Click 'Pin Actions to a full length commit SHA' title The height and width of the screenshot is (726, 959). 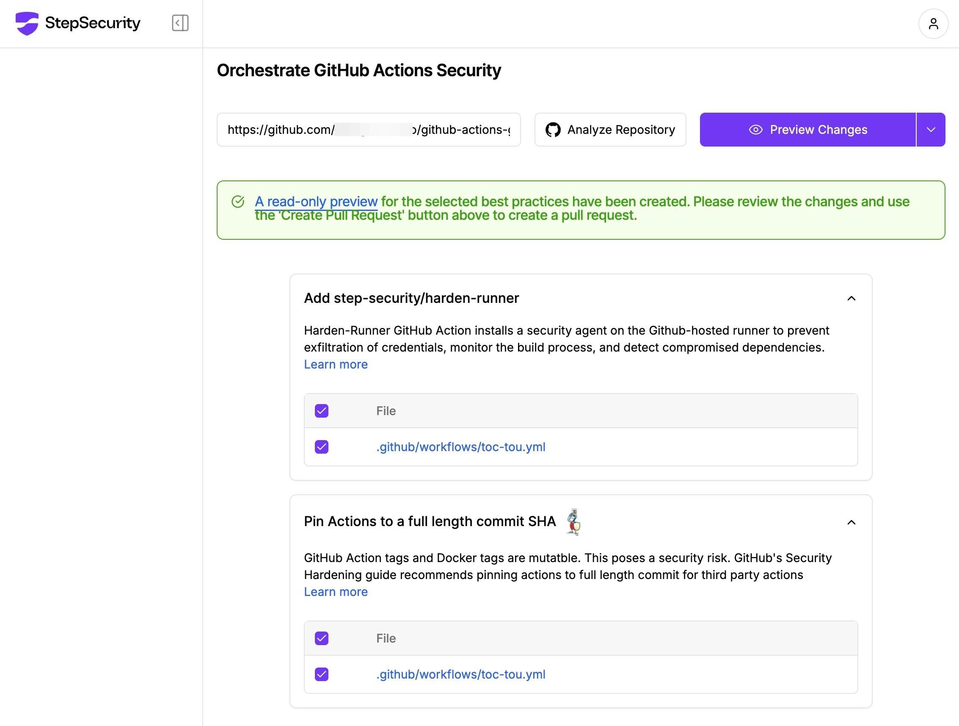(430, 521)
